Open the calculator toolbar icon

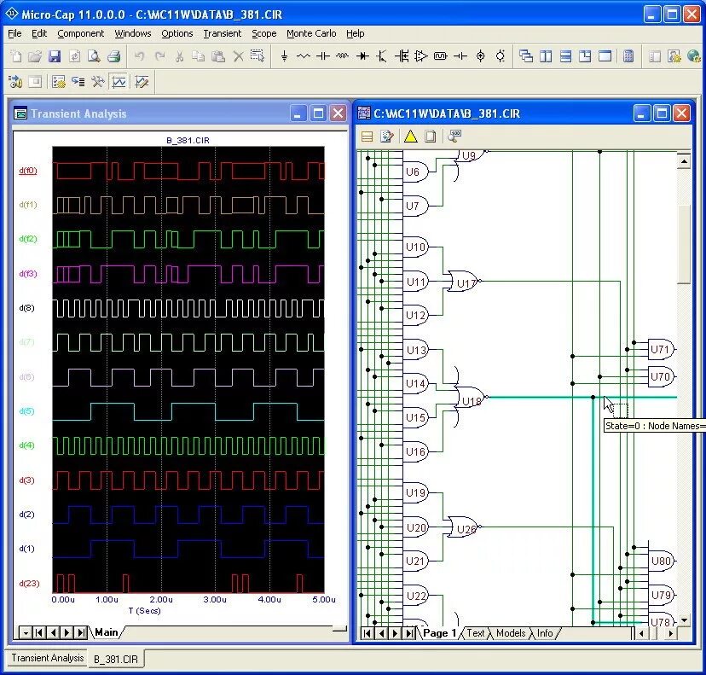tap(628, 56)
